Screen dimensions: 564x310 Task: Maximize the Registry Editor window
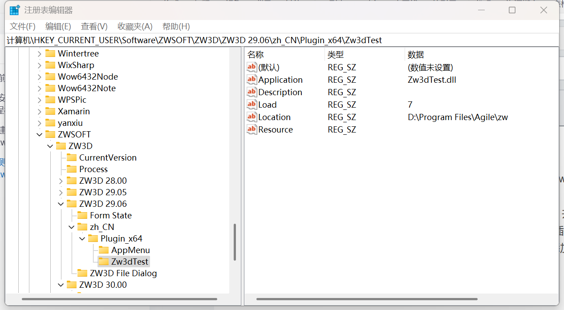(x=512, y=10)
